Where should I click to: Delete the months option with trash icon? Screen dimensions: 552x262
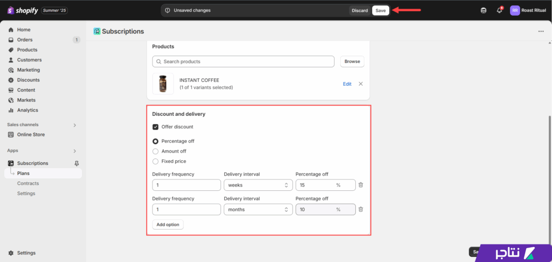(x=361, y=210)
